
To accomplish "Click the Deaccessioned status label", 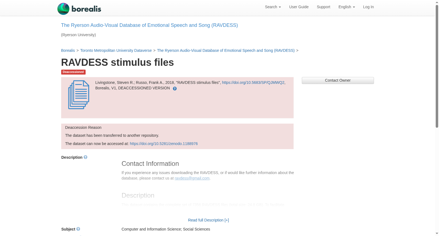I will click(73, 72).
